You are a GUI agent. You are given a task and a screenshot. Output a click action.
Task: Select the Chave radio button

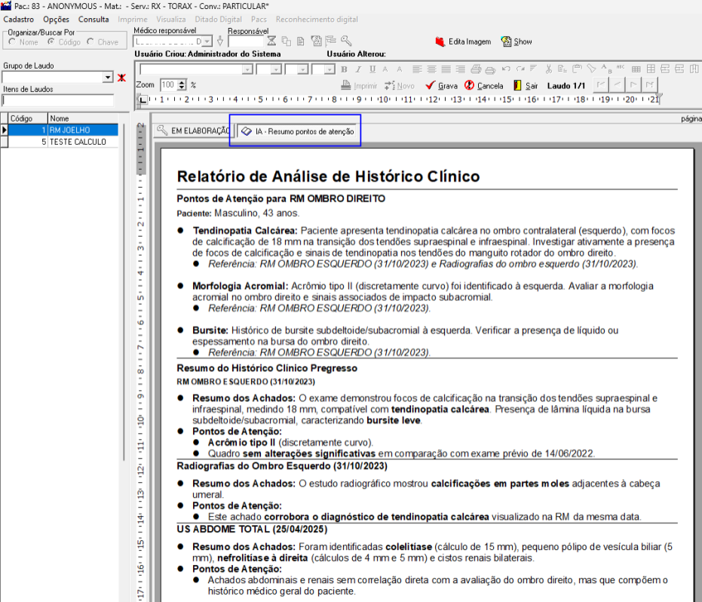point(90,42)
